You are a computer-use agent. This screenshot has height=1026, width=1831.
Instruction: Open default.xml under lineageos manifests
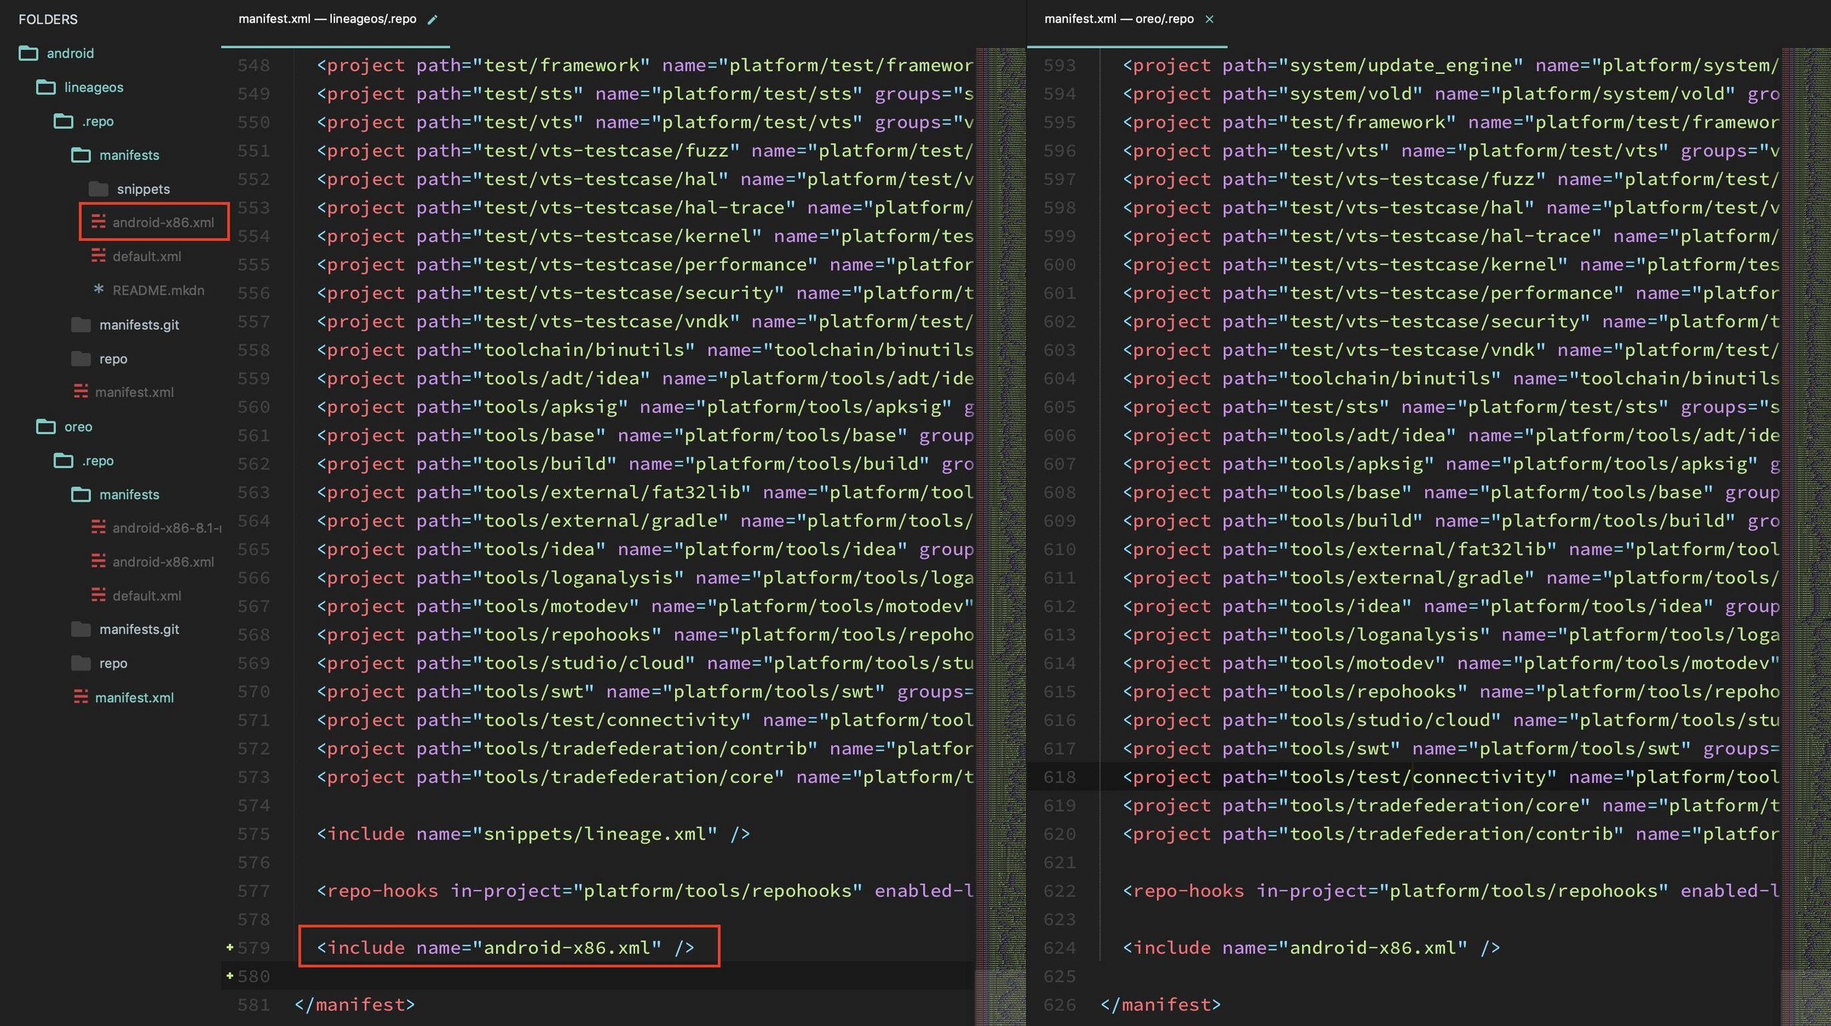pyautogui.click(x=146, y=256)
